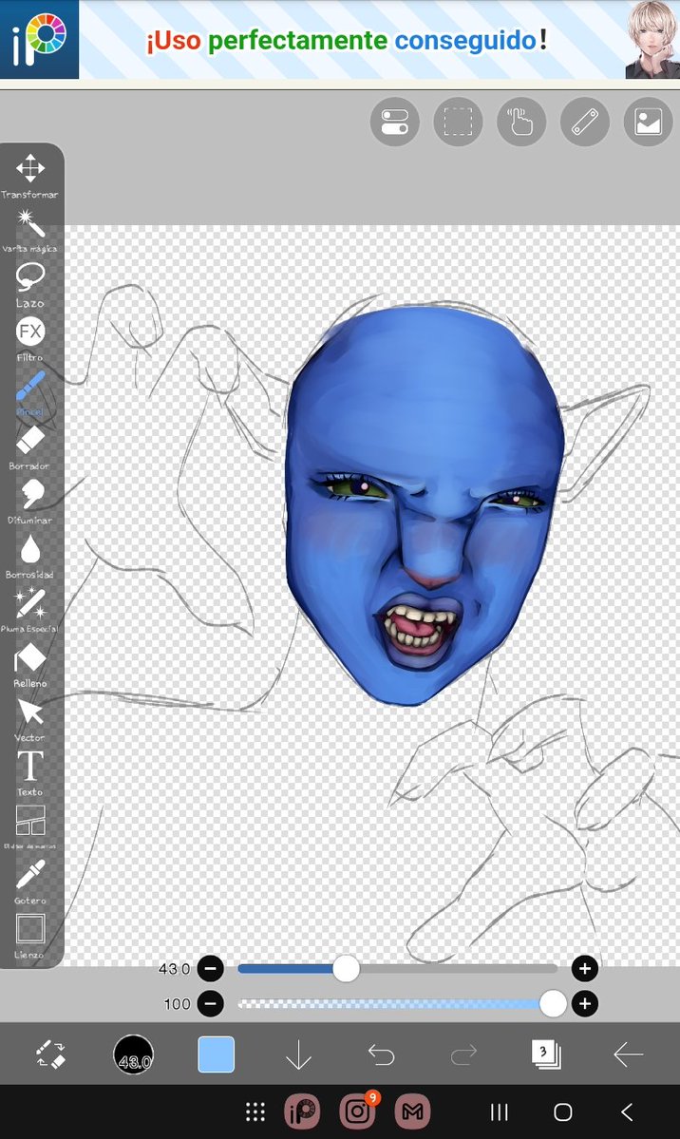
Task: Open ibisPaint from the navigation dock
Action: tap(301, 1111)
